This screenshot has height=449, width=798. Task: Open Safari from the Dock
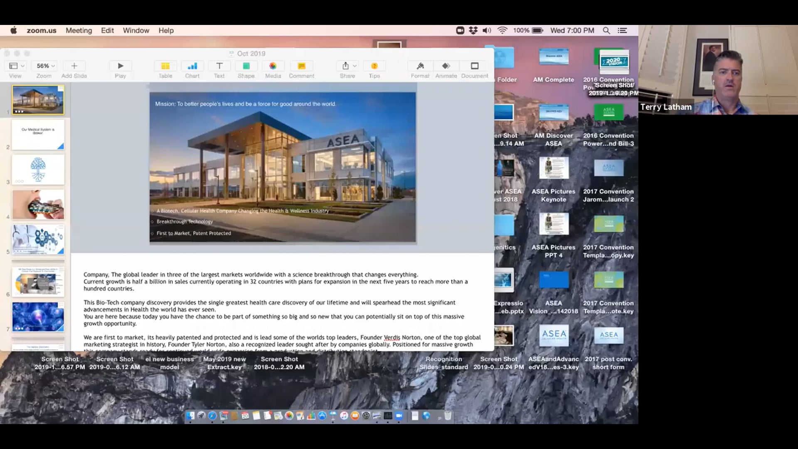212,416
